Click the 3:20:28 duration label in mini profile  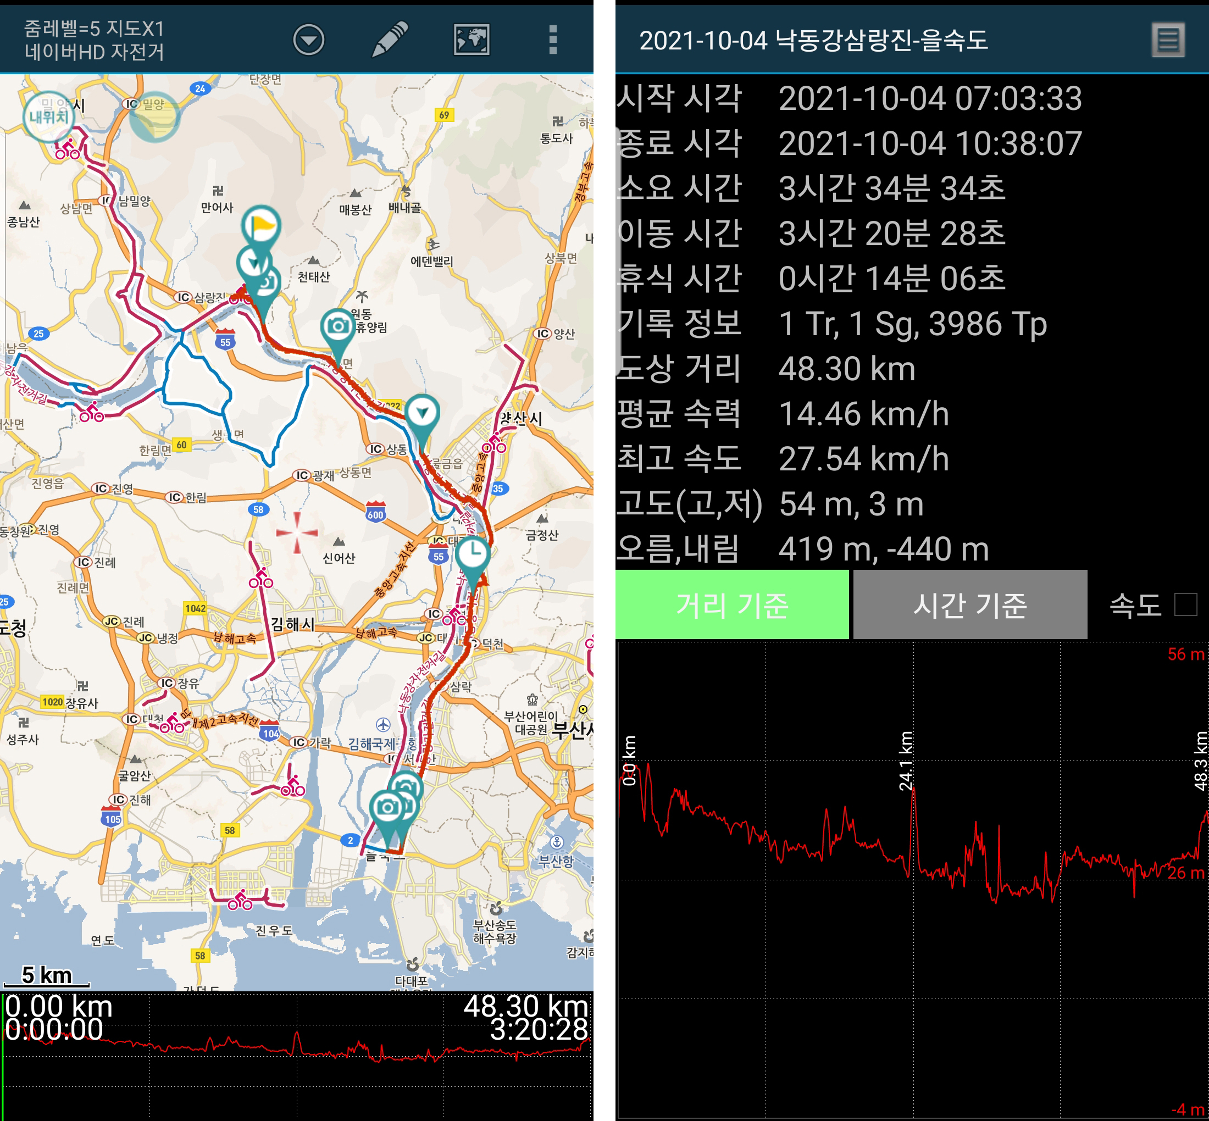point(539,1029)
